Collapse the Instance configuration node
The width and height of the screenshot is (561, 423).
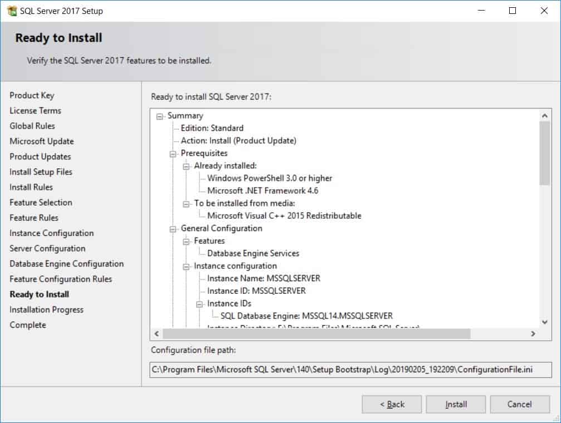tap(186, 267)
